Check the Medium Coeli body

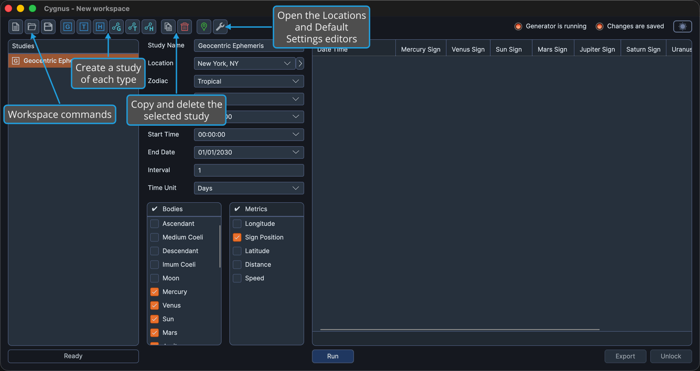coord(155,237)
